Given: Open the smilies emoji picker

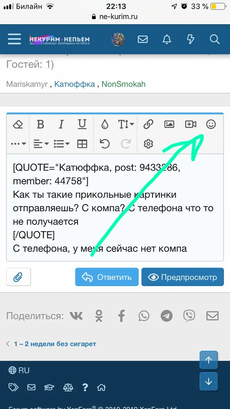Looking at the screenshot, I should (211, 124).
